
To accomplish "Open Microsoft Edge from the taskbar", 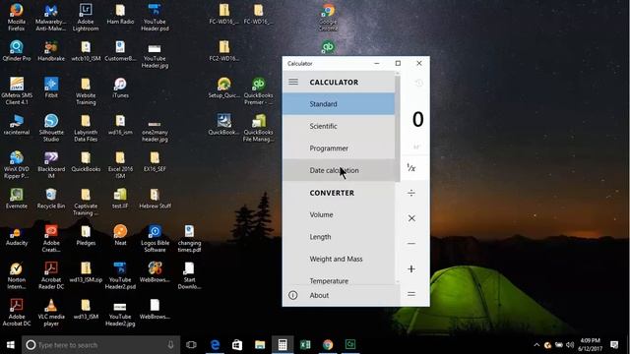I will click(215, 345).
